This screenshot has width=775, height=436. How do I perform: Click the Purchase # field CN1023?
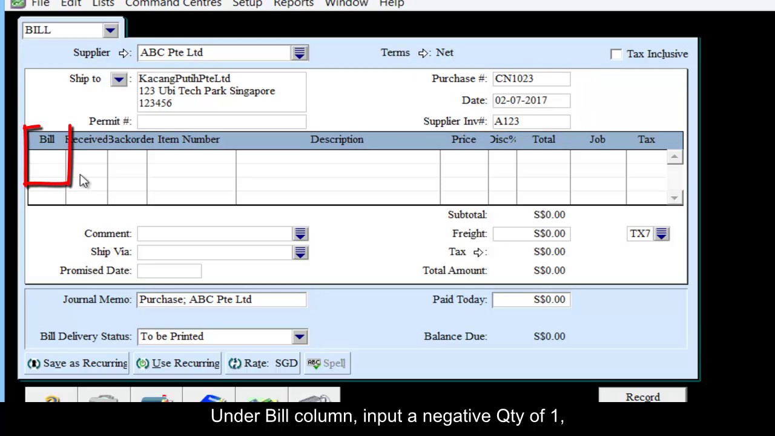[531, 79]
